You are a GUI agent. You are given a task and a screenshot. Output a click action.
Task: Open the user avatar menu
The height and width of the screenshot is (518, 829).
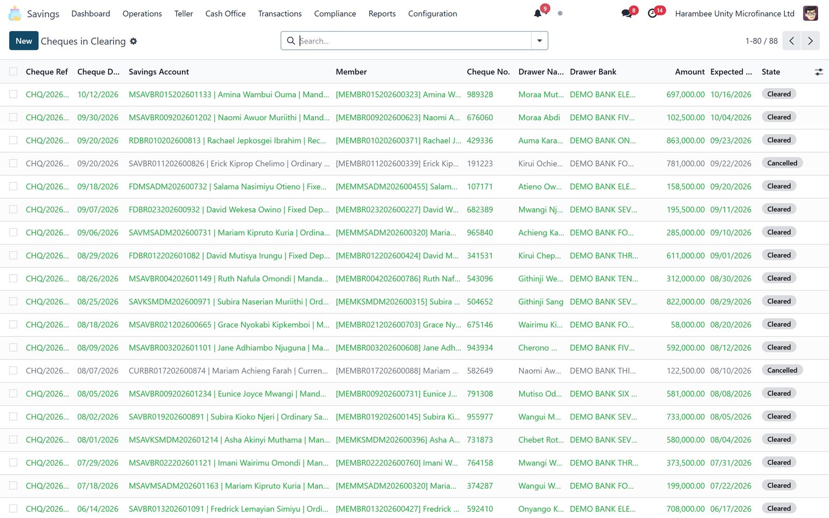tap(810, 13)
